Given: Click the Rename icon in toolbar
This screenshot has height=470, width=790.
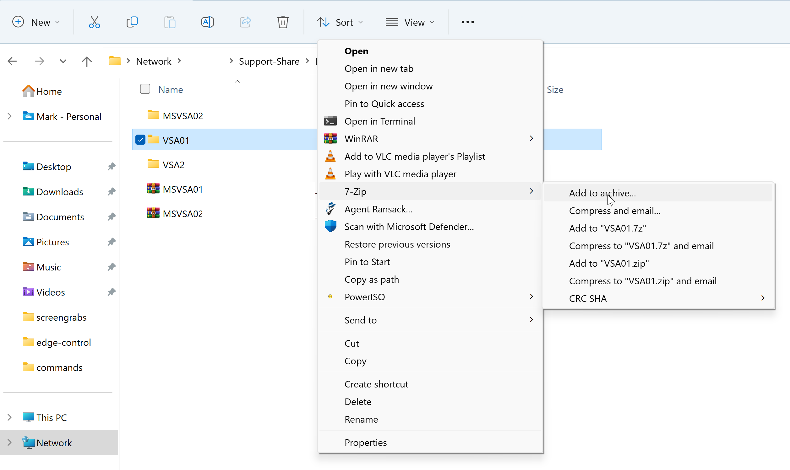Looking at the screenshot, I should coord(207,22).
